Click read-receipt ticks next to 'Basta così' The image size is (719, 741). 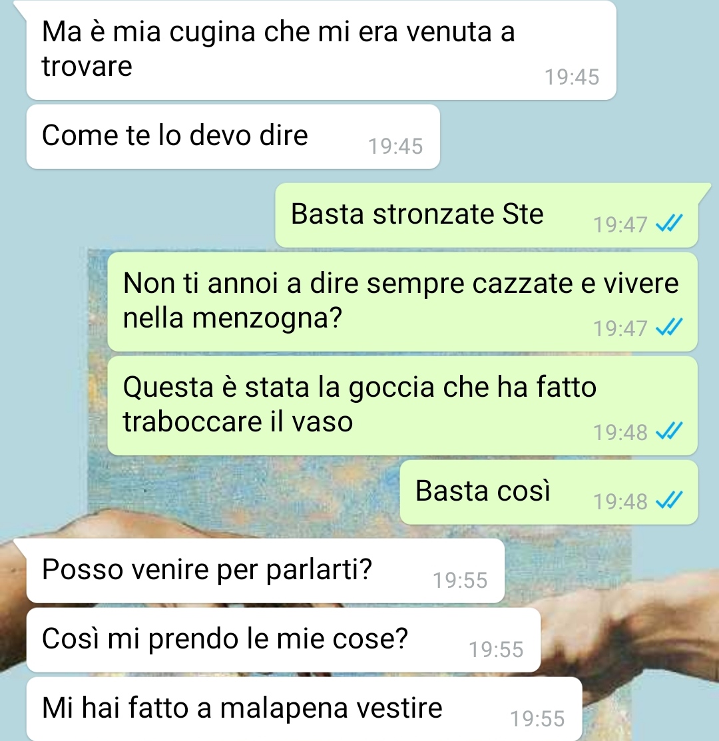(669, 500)
